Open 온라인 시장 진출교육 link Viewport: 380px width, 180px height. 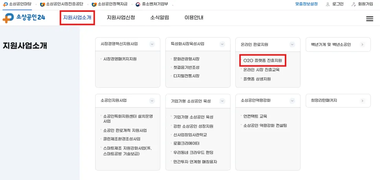pos(262,70)
